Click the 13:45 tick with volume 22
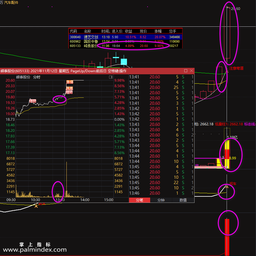 [161, 183]
